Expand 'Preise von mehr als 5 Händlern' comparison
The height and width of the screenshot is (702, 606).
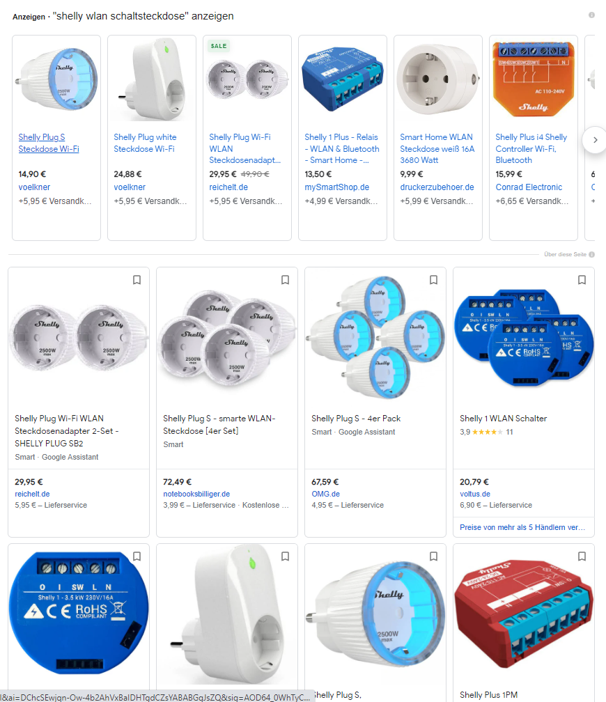522,527
